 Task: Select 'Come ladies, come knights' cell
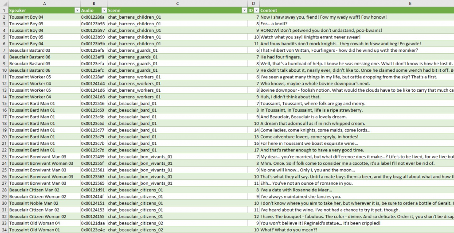[357, 130]
